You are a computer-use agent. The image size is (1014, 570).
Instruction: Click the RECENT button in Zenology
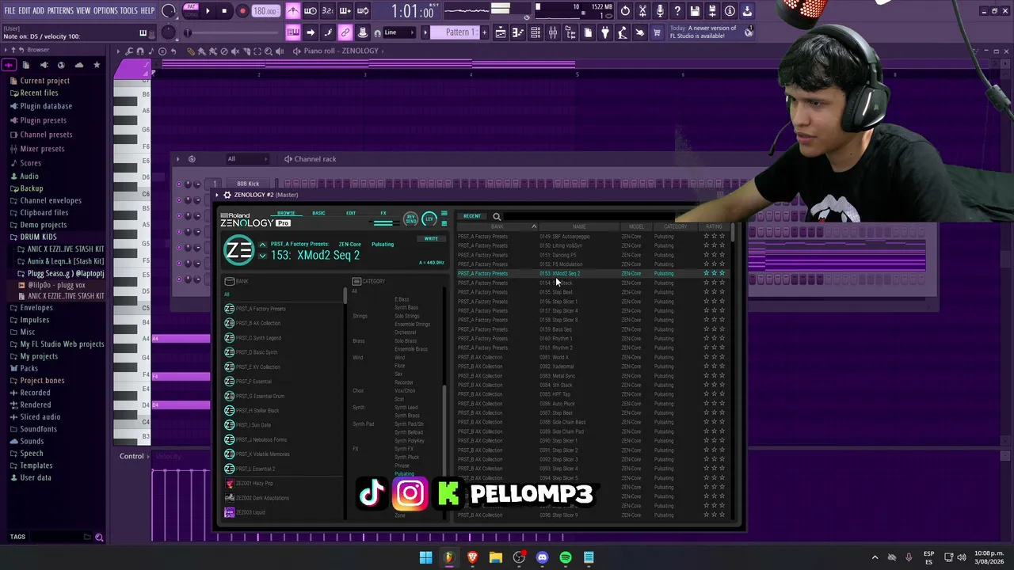click(472, 216)
